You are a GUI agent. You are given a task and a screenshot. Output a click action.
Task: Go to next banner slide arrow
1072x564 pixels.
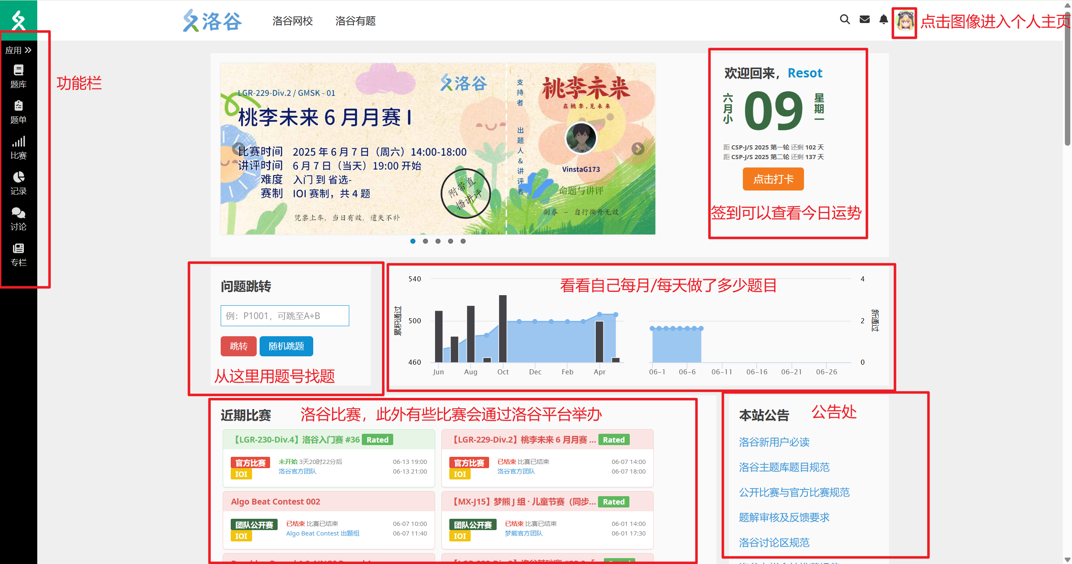click(x=637, y=149)
